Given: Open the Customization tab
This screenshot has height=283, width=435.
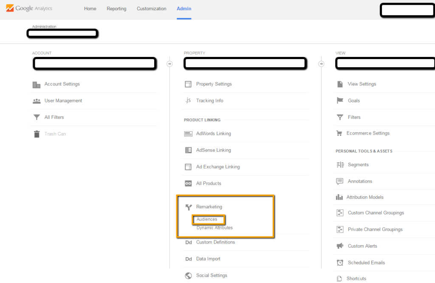Looking at the screenshot, I should coord(151,9).
